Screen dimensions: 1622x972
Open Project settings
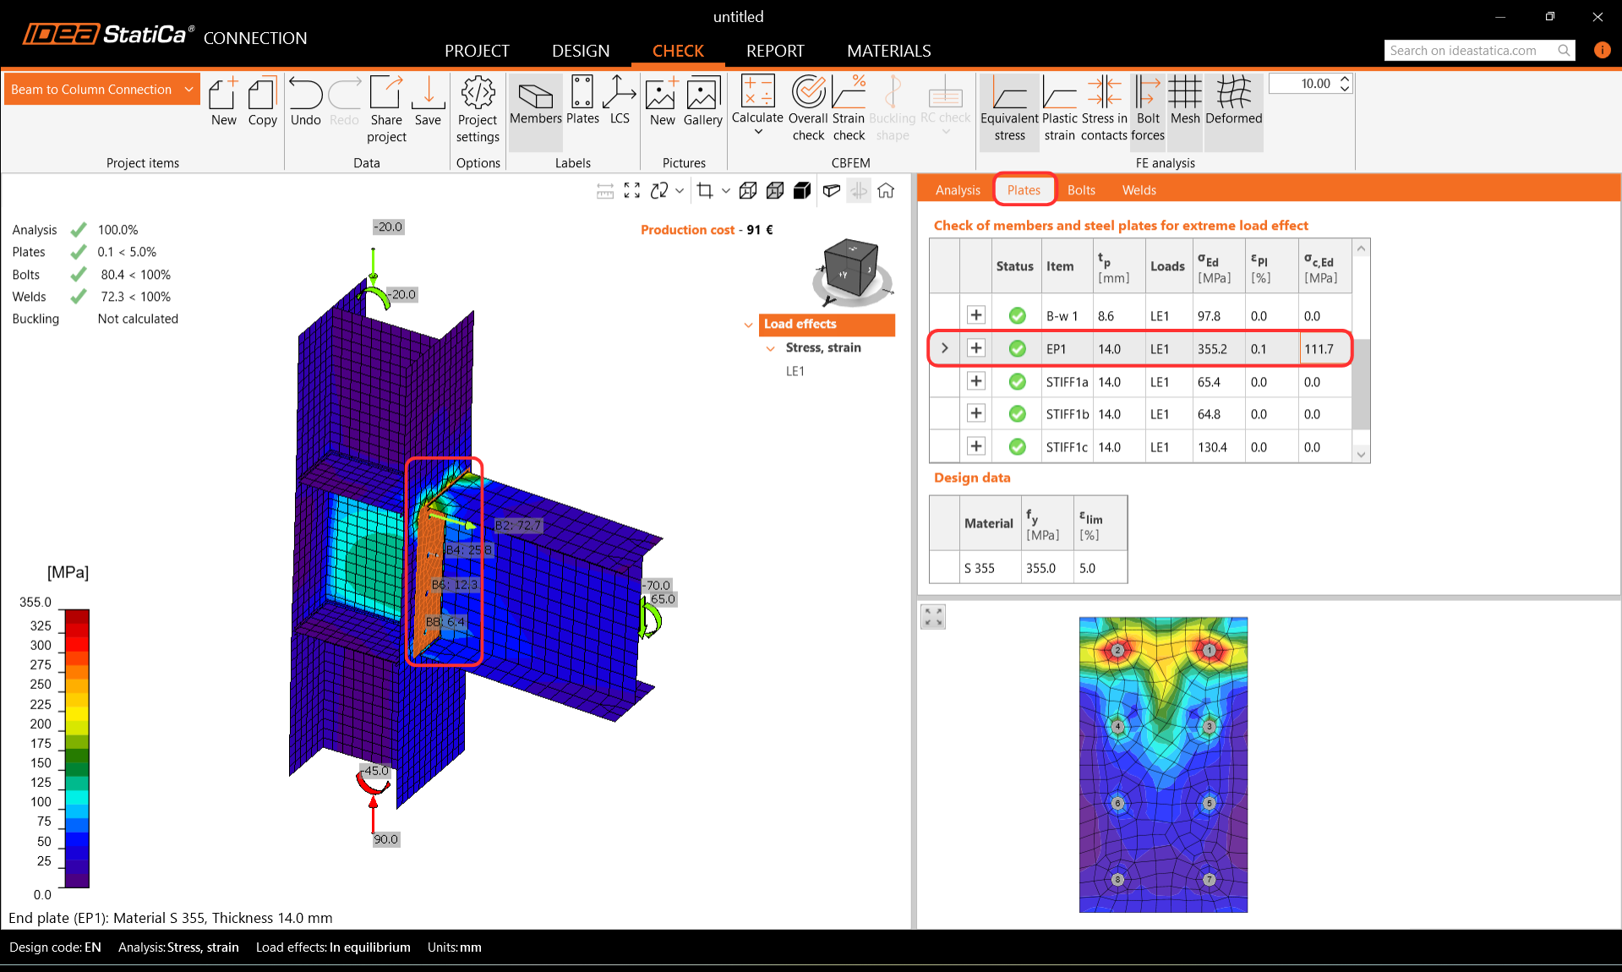coord(478,110)
